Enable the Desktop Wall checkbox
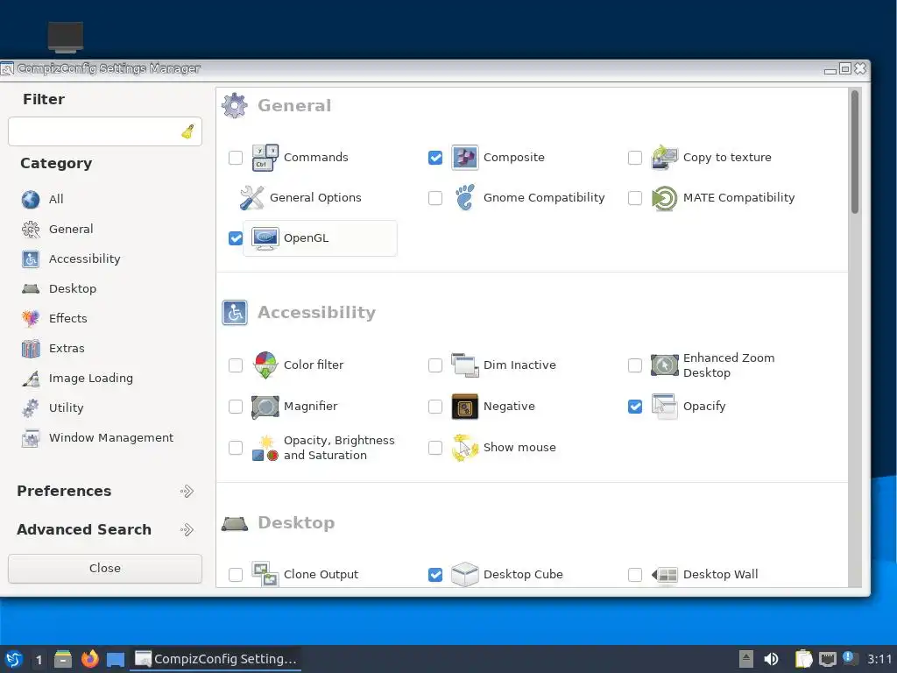The width and height of the screenshot is (897, 673). [x=635, y=575]
